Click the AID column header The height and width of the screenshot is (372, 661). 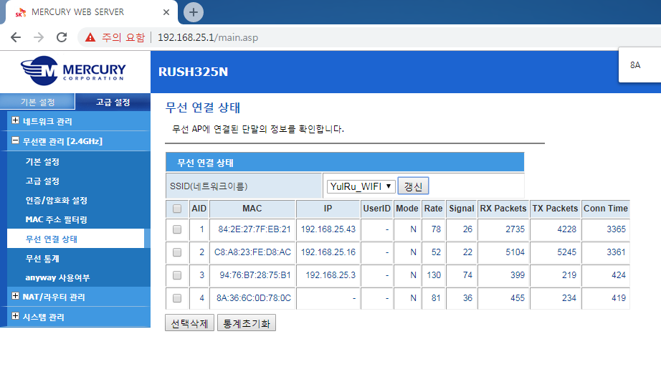click(x=199, y=209)
